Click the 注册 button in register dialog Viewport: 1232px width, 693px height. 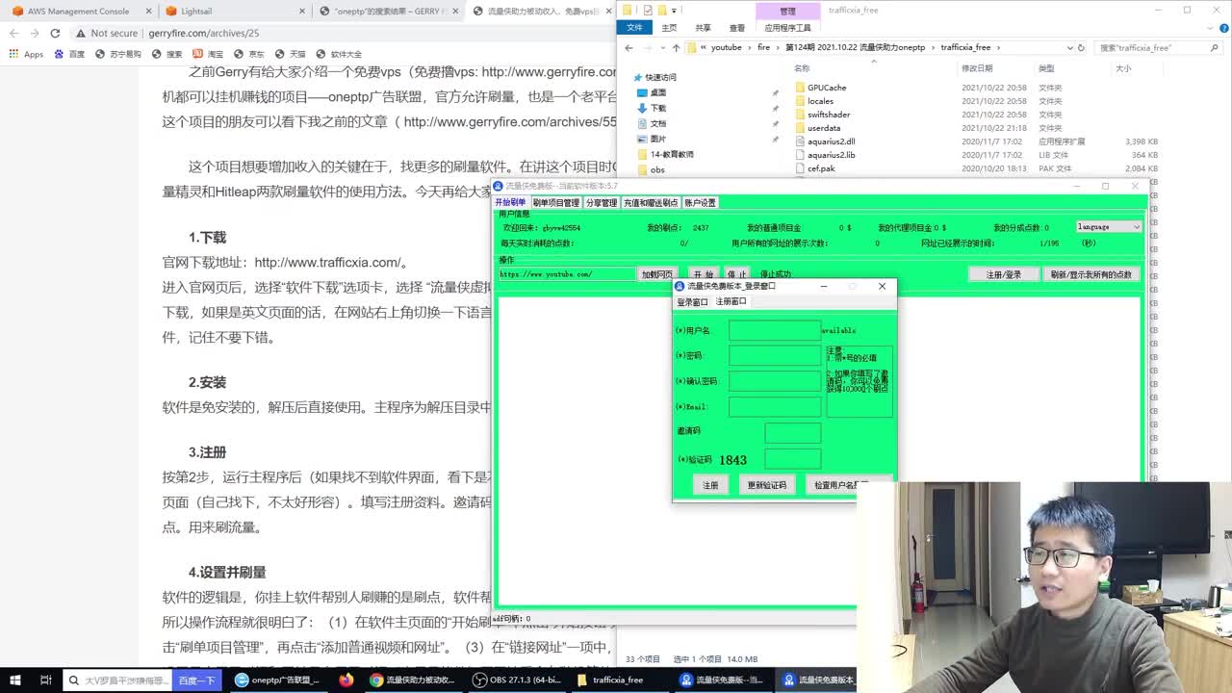coord(710,485)
